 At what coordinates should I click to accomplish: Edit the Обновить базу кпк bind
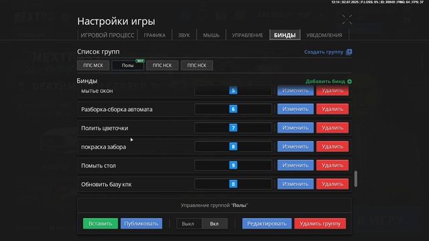click(296, 184)
